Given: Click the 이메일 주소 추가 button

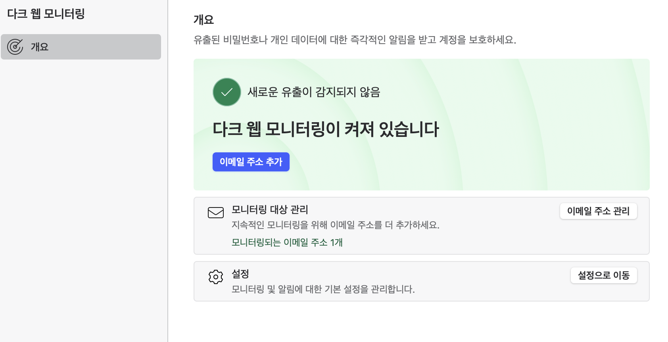Looking at the screenshot, I should pos(251,162).
